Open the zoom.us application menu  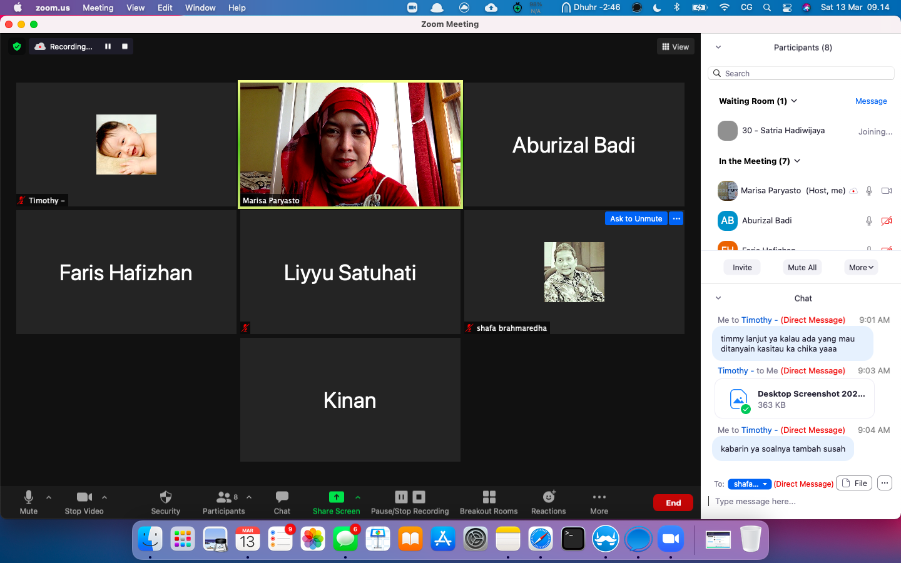(x=53, y=8)
